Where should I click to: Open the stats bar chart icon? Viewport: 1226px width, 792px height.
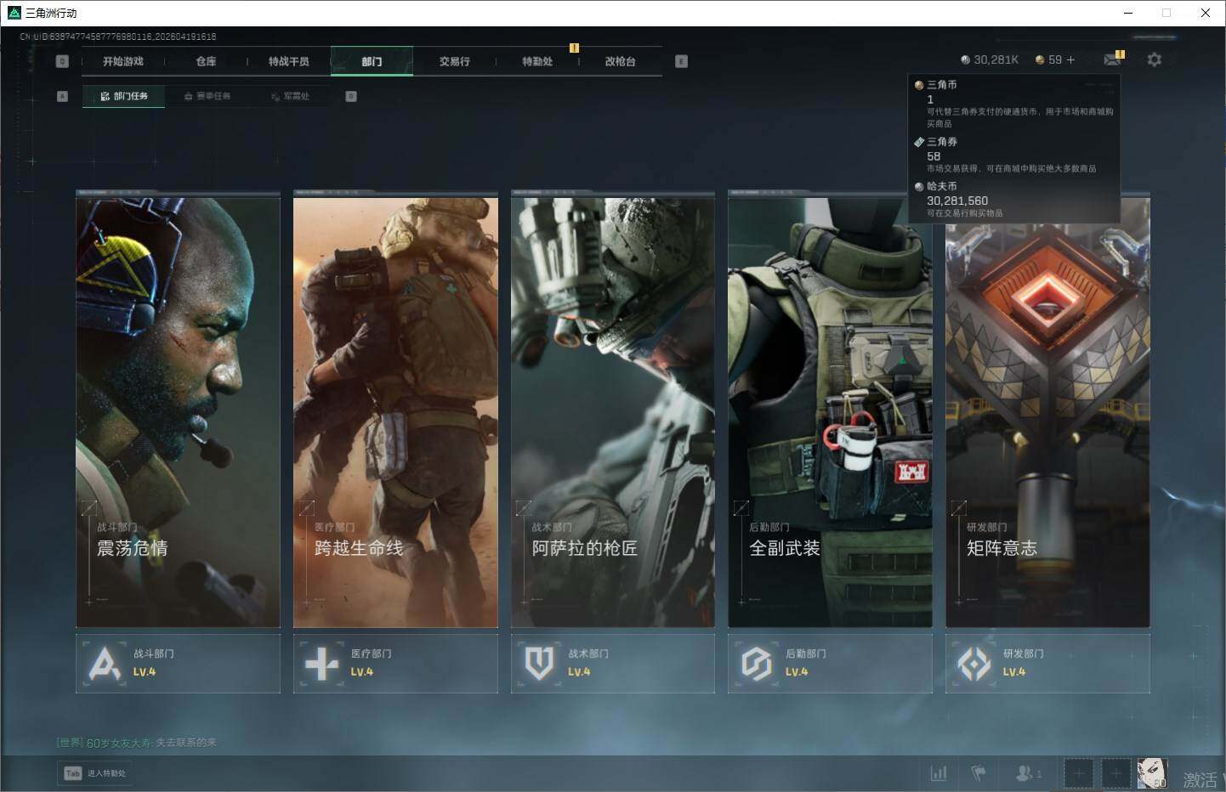tap(939, 773)
